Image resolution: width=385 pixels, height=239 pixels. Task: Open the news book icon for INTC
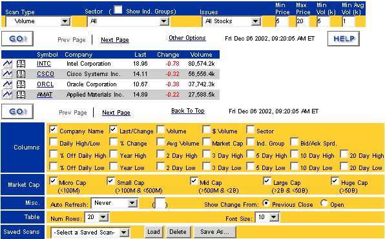[21, 64]
